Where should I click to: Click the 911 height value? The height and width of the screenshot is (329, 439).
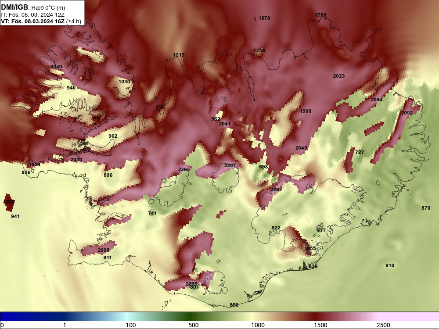(108, 257)
